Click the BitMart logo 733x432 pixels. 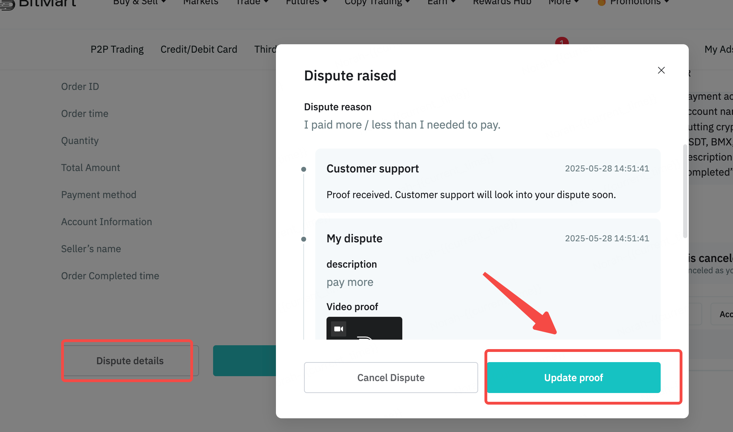[38, 4]
